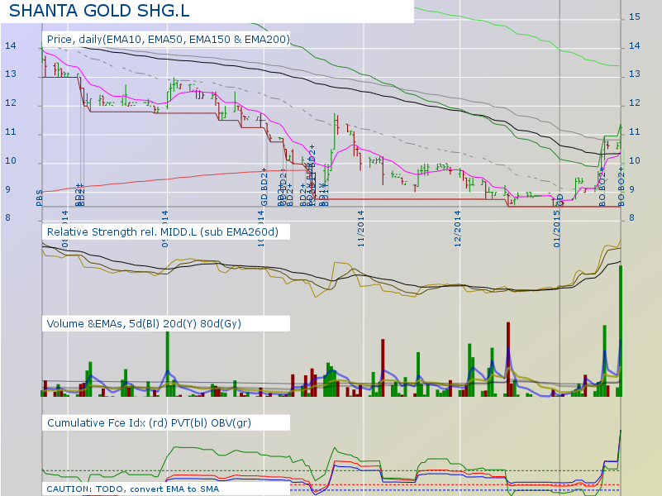Click left-axis price label 8
This screenshot has width=662, height=496.
(x=7, y=217)
